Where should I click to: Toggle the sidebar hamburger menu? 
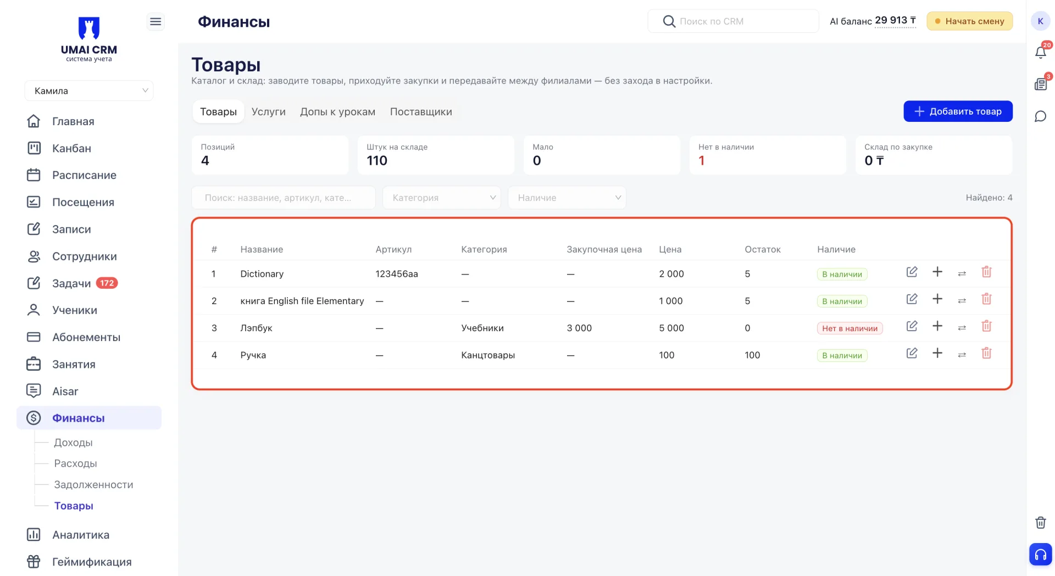[x=156, y=21]
